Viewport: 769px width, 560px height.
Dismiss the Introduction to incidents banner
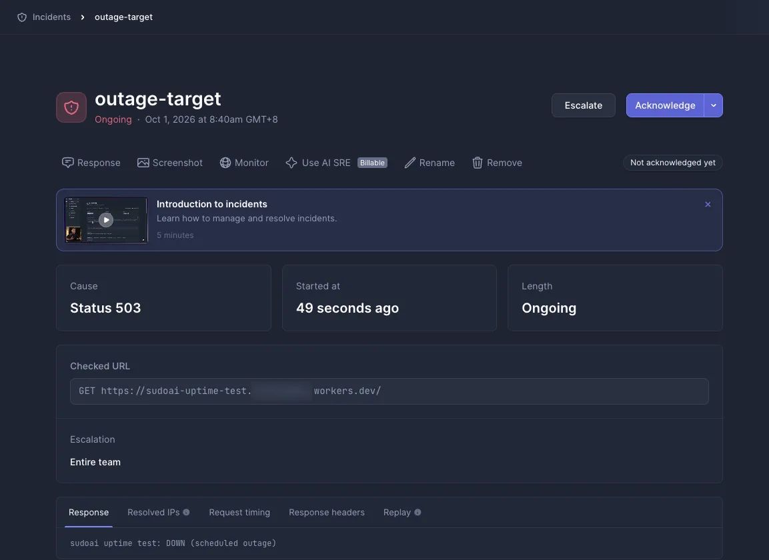pos(708,205)
